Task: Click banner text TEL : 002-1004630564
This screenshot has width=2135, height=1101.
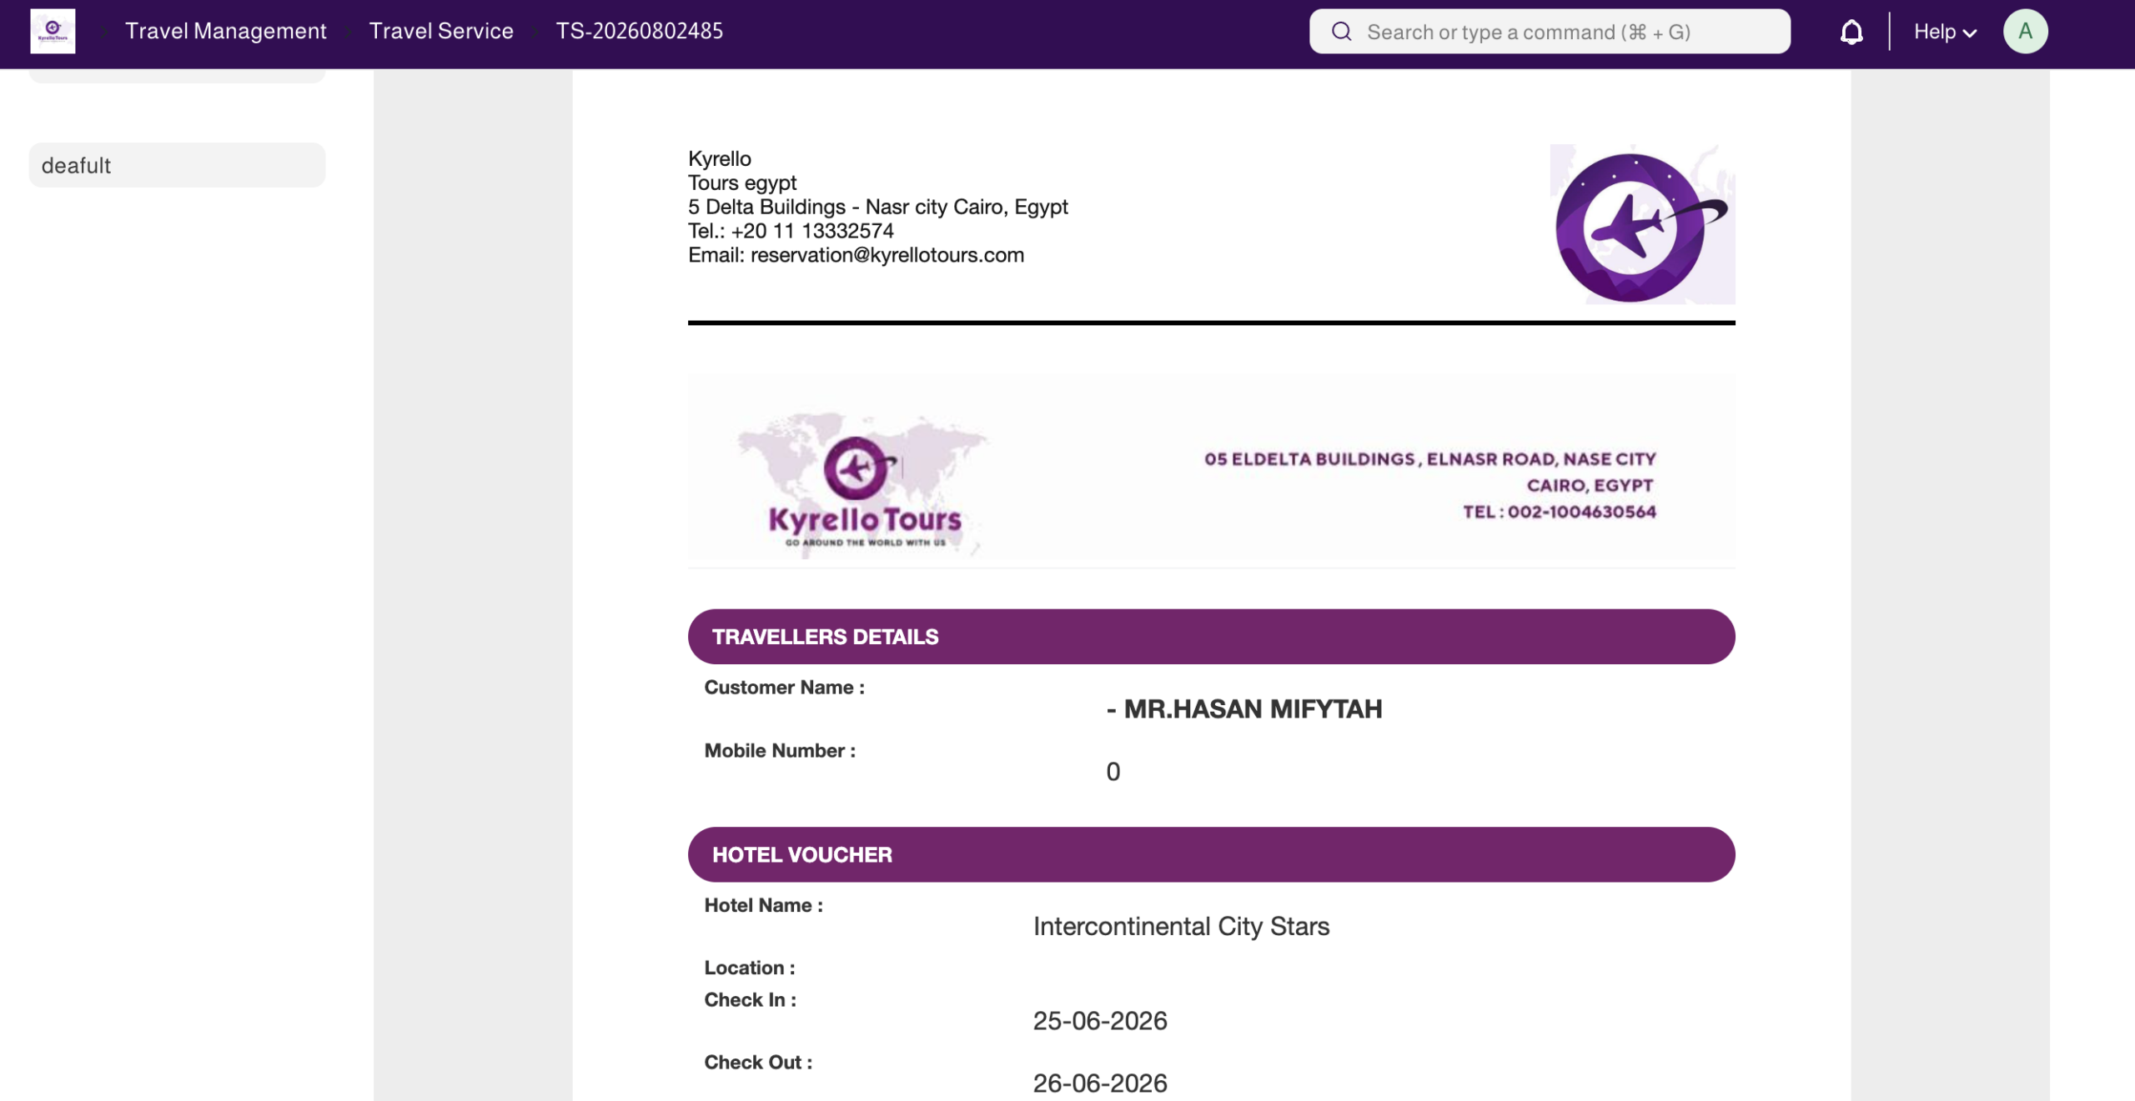Action: [x=1559, y=512]
